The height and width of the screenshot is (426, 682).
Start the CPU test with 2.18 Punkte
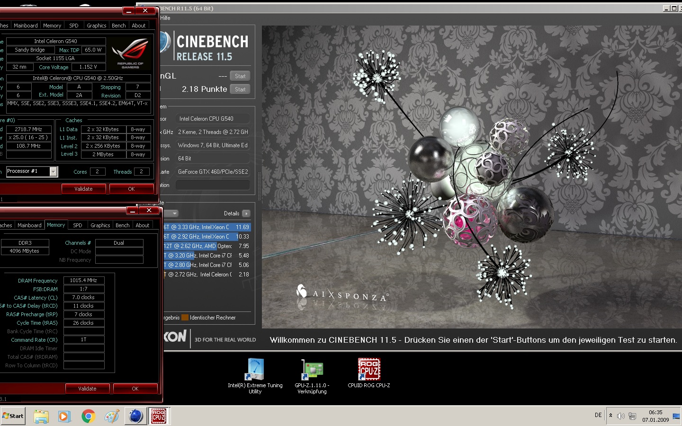coord(240,89)
